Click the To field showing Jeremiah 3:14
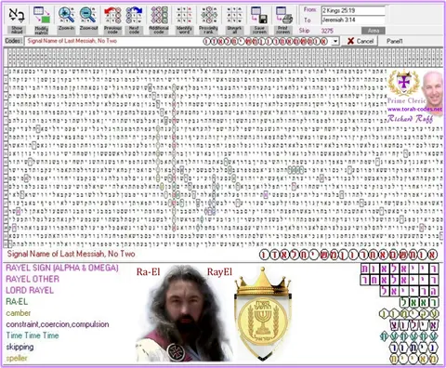Image resolution: width=446 pixels, height=368 pixels. 353,20
